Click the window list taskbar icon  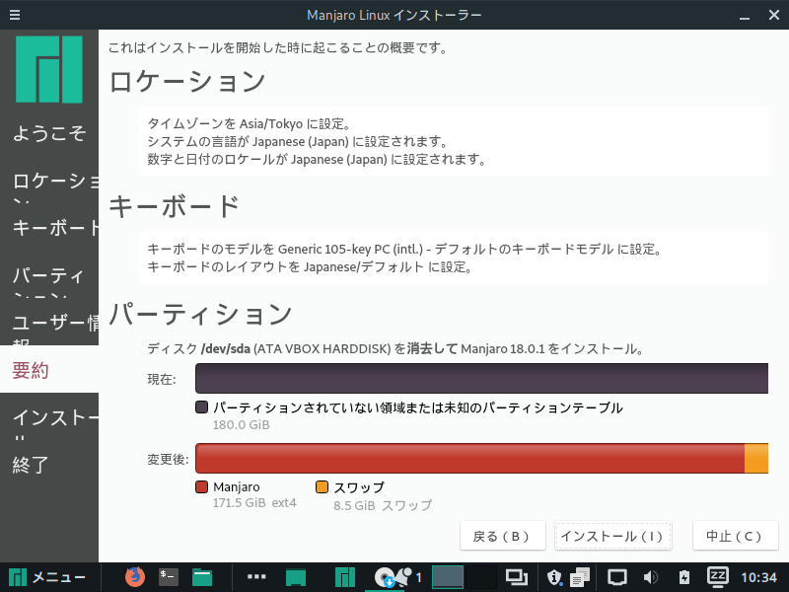point(516,577)
